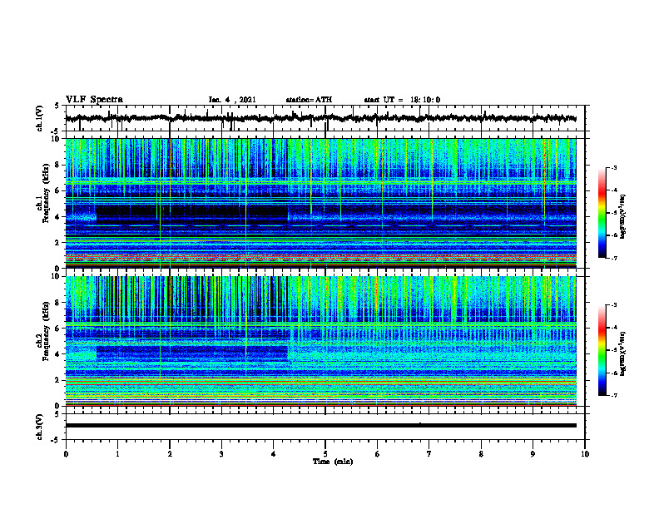Viewport: 659px width, 509px height.
Task: Click time-axis tick label "6" under bottom panel
Action: click(x=378, y=454)
